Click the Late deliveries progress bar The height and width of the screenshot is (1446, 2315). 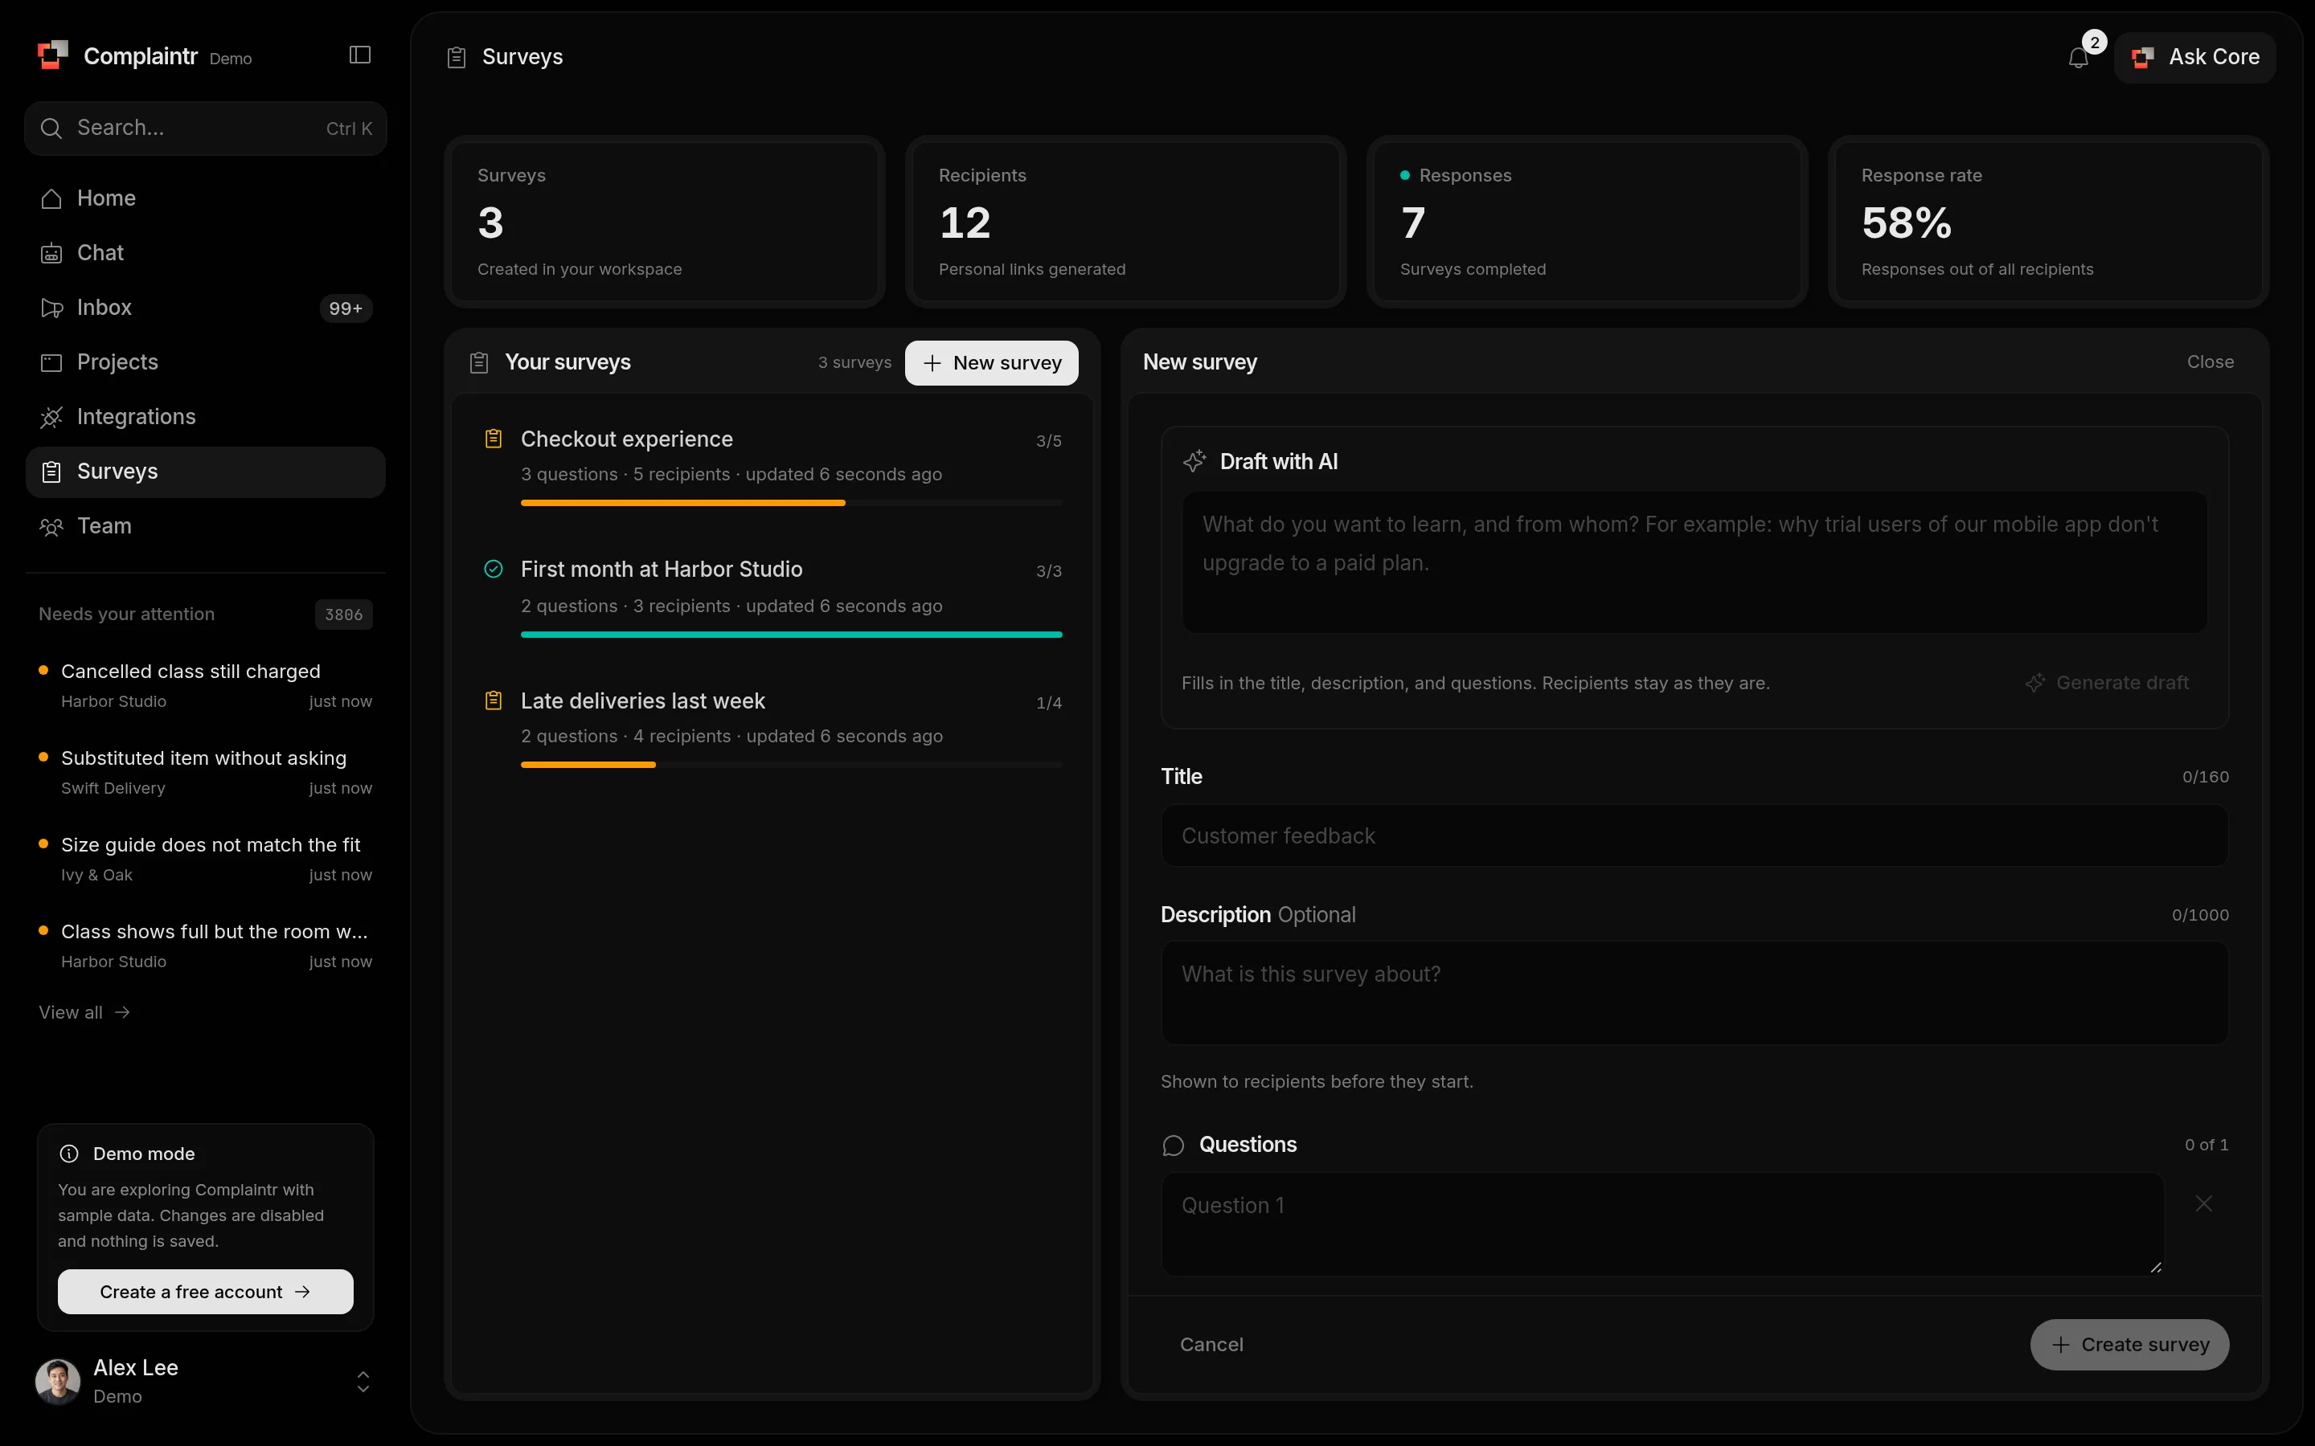click(791, 765)
